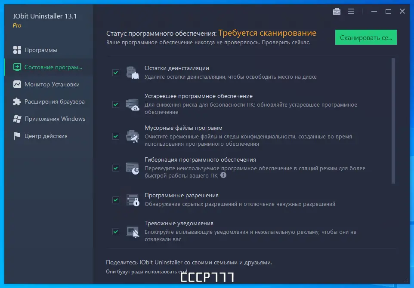414x288 pixels.
Task: Click the Требуется сканирование status text
Action: point(267,33)
